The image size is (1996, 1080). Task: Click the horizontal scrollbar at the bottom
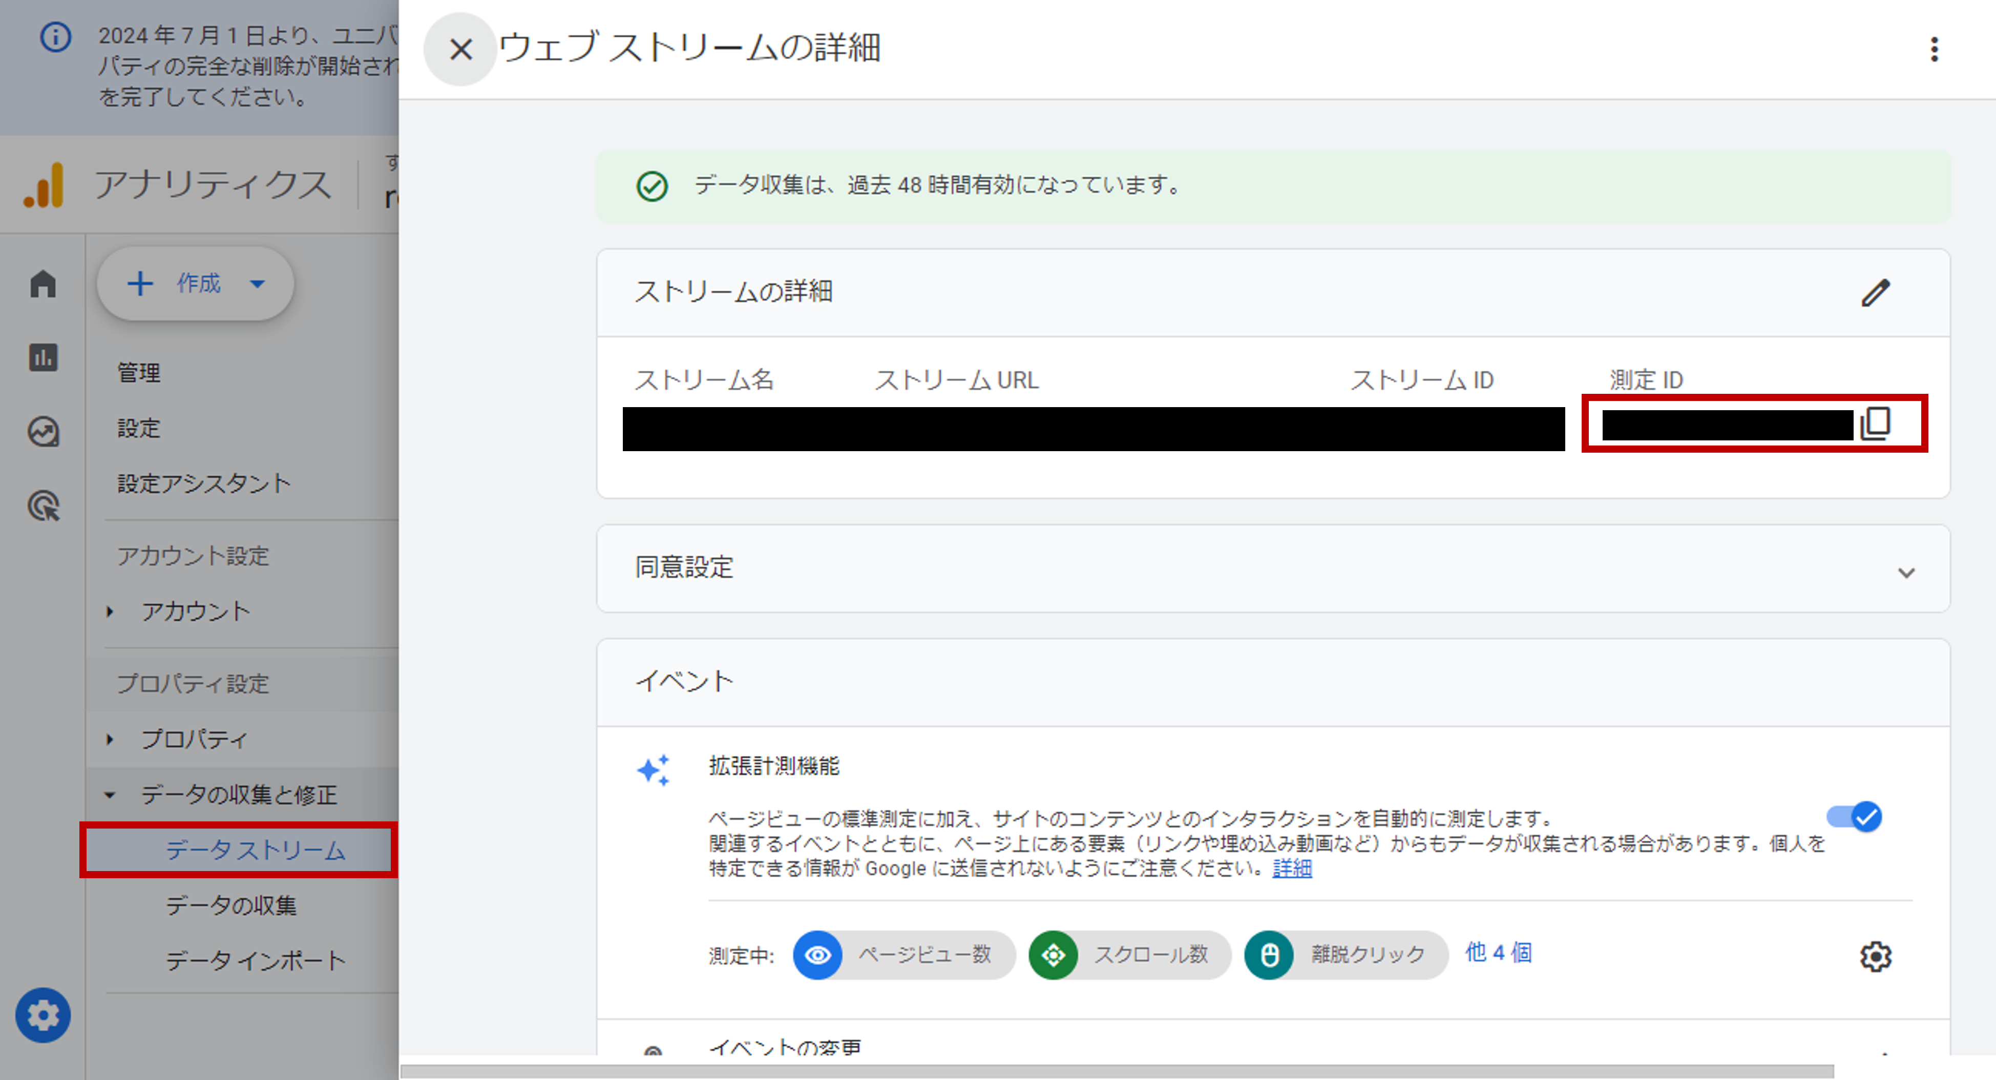pyautogui.click(x=1117, y=1071)
